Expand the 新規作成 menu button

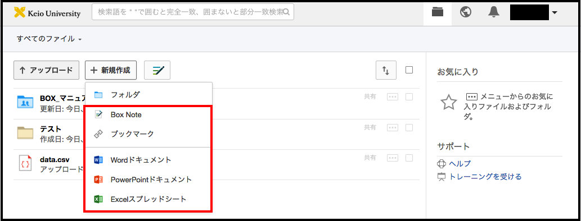[x=111, y=70]
